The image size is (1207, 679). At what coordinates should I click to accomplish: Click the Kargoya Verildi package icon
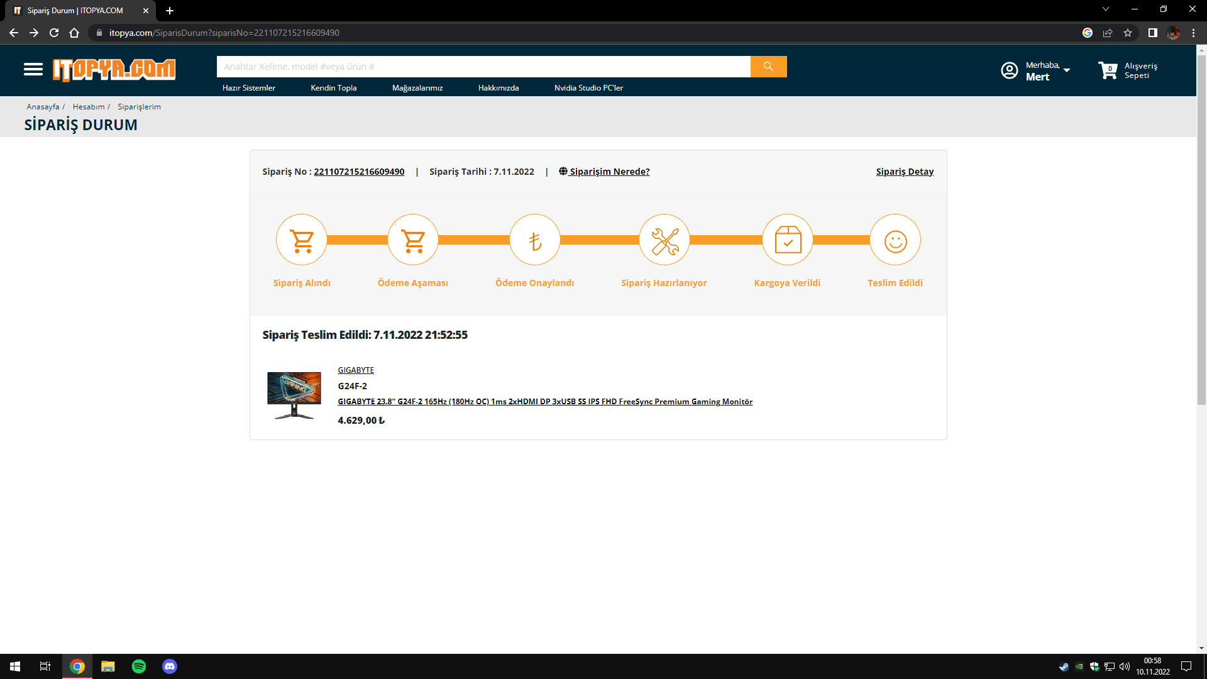788,240
